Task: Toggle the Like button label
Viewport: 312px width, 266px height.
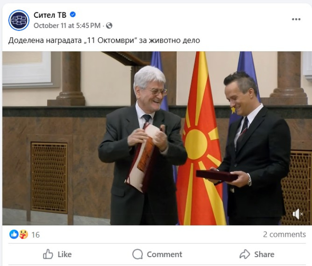Action: [x=64, y=254]
